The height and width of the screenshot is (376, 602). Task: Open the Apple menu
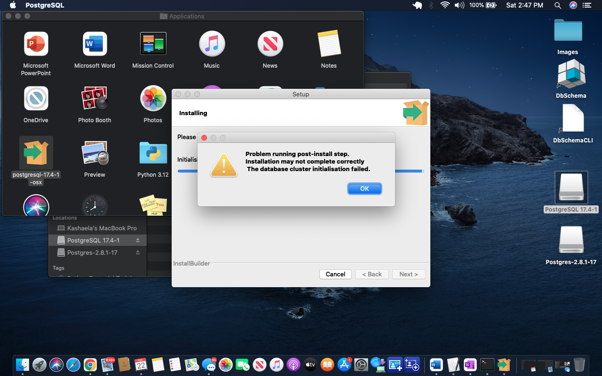click(x=13, y=5)
